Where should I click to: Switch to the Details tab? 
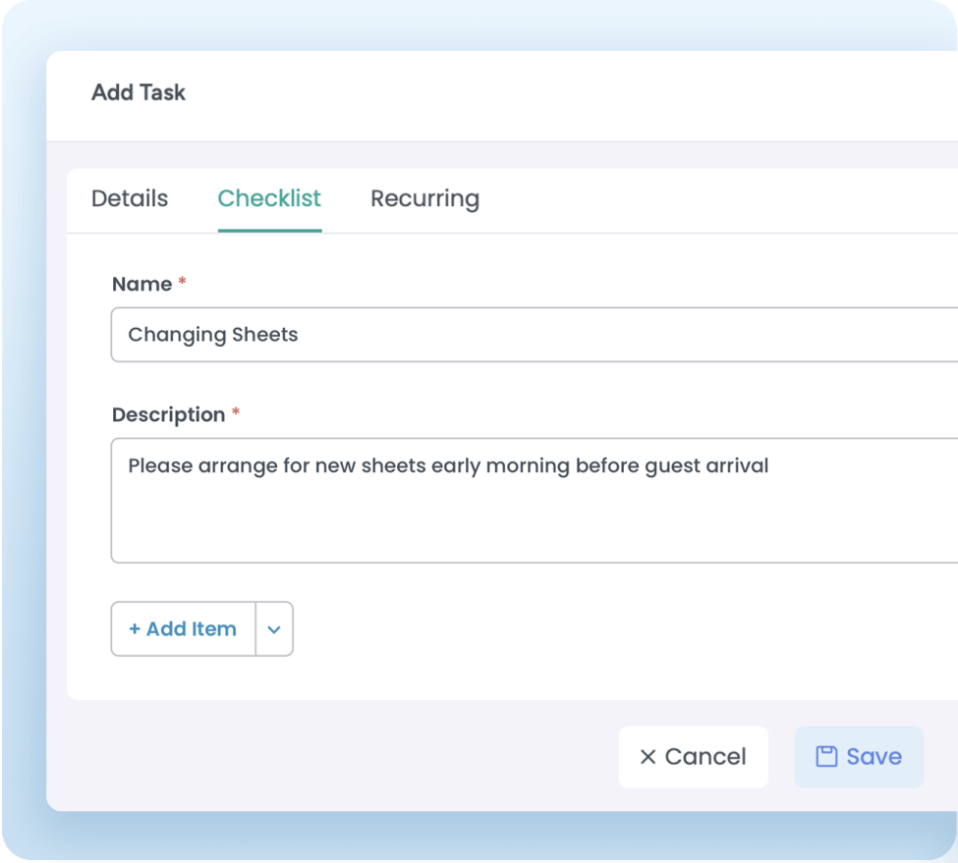[x=130, y=198]
